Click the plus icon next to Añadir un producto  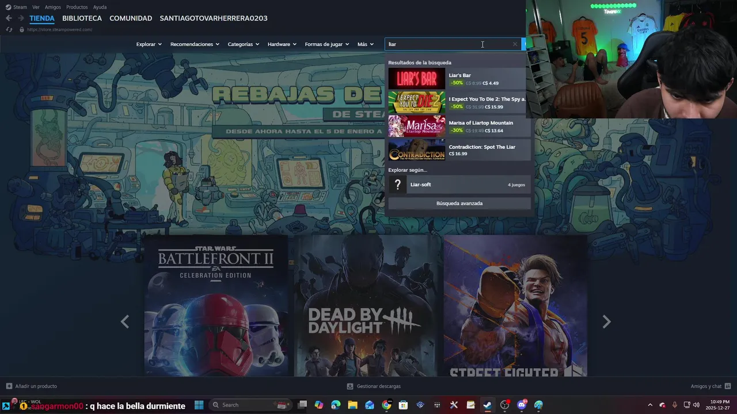[9, 386]
